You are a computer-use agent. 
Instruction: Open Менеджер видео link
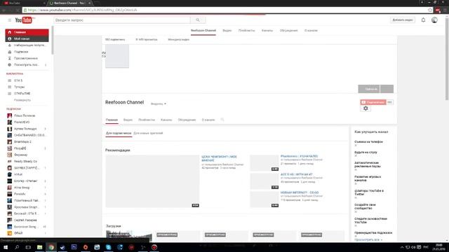[x=179, y=39]
